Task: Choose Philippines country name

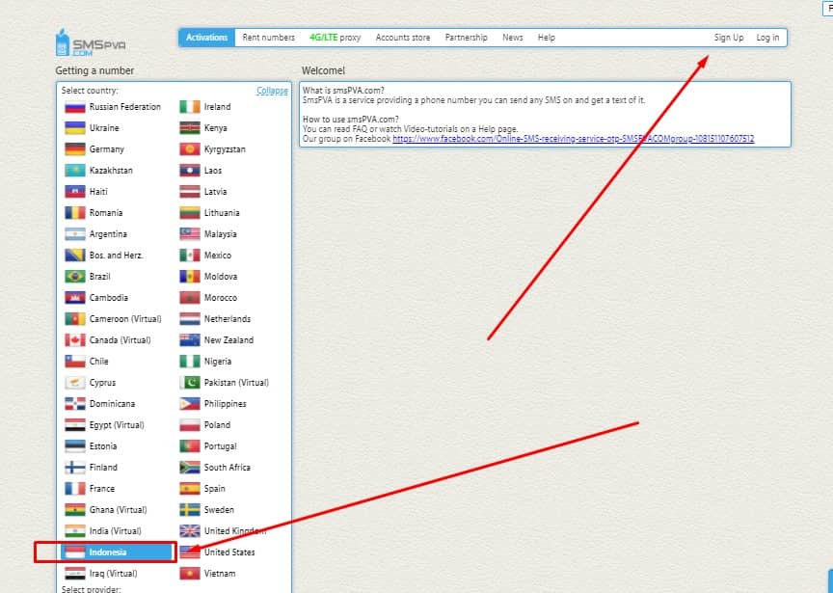Action: point(226,404)
